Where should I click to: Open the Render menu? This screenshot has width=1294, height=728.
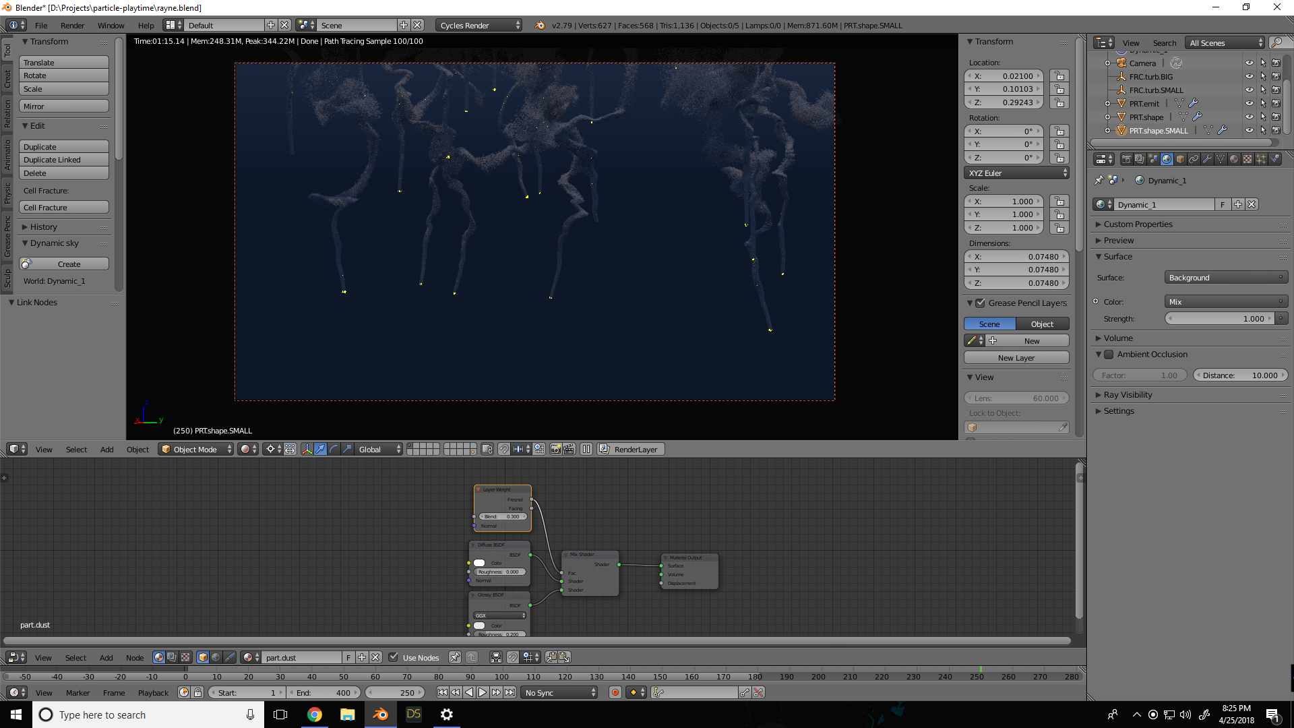[72, 26]
